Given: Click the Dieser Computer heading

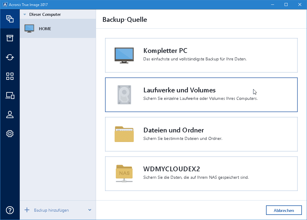Looking at the screenshot, I should [45, 14].
